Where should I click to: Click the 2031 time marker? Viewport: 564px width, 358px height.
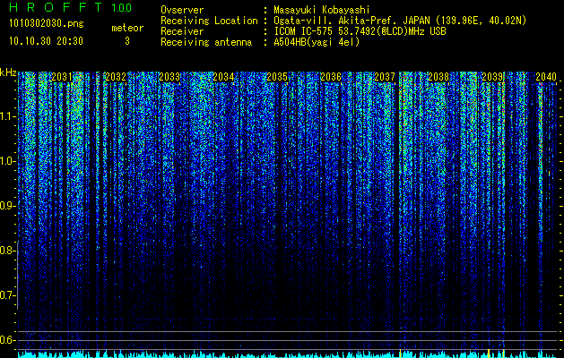tap(62, 77)
